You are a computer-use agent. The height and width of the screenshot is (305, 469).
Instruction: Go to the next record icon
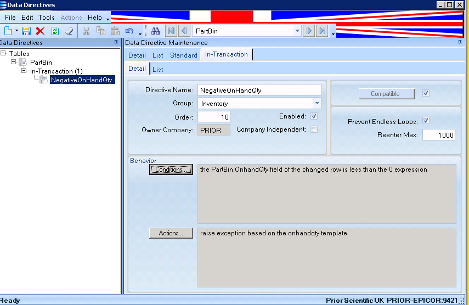tap(309, 31)
